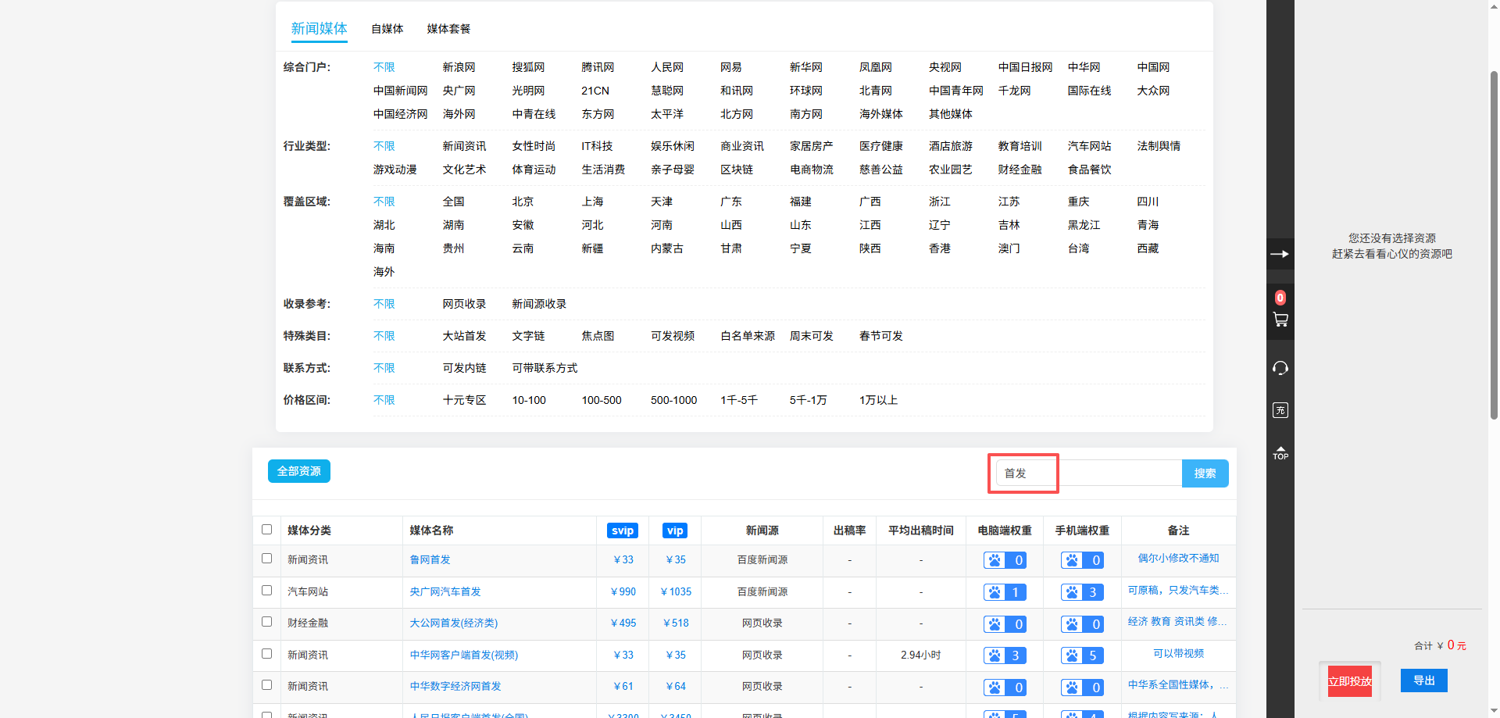The width and height of the screenshot is (1500, 718).
Task: Click the customer service headset icon
Action: pyautogui.click(x=1280, y=368)
